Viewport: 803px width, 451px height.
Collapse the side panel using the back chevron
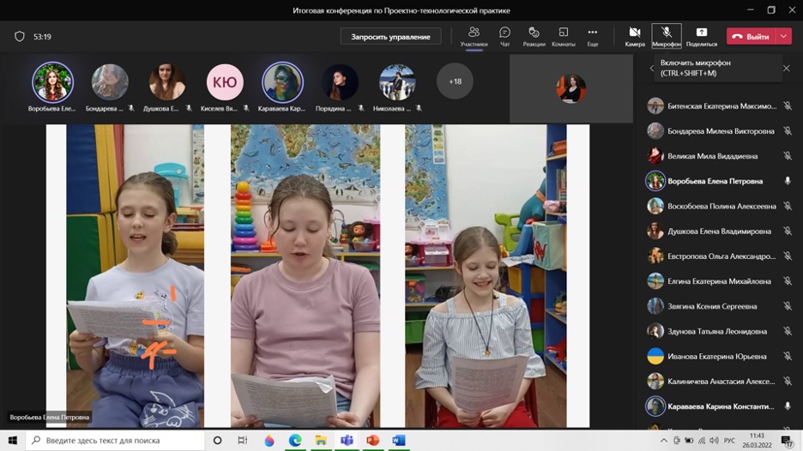point(651,69)
